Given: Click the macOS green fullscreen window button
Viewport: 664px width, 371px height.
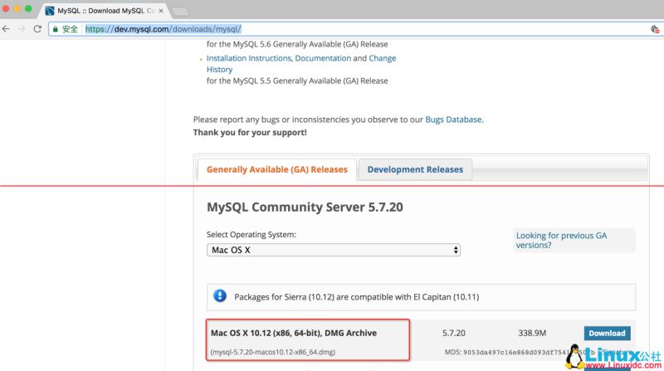Looking at the screenshot, I should click(x=29, y=8).
